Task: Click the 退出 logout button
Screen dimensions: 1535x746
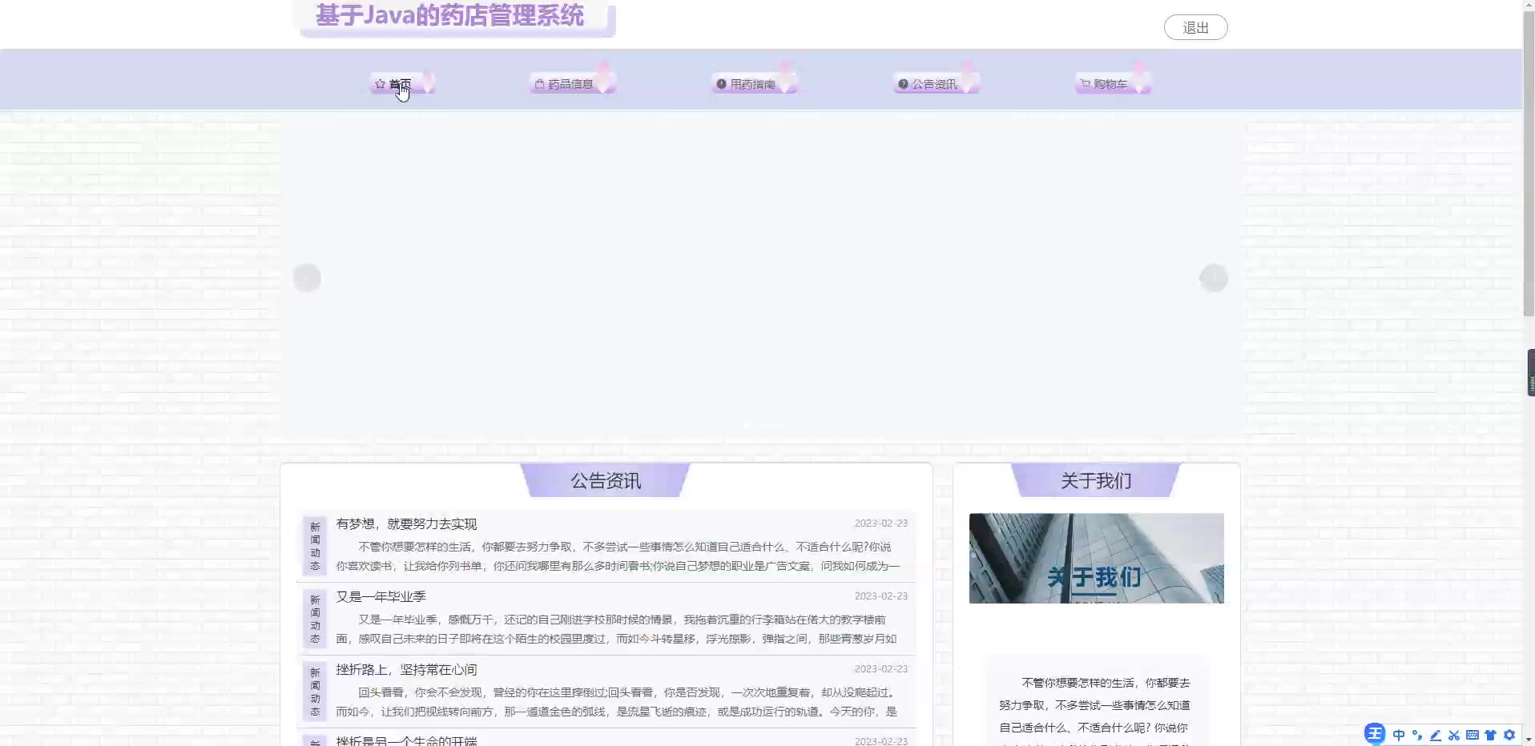Action: tap(1195, 27)
